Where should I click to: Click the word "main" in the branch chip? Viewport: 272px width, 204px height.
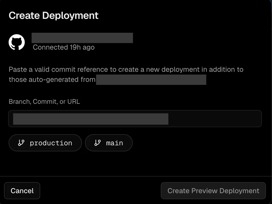(115, 143)
